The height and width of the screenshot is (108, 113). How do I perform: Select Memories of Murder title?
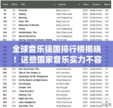point(29,25)
